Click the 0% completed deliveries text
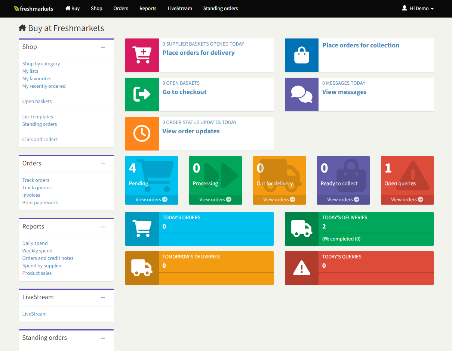The height and width of the screenshot is (351, 452). (341, 239)
